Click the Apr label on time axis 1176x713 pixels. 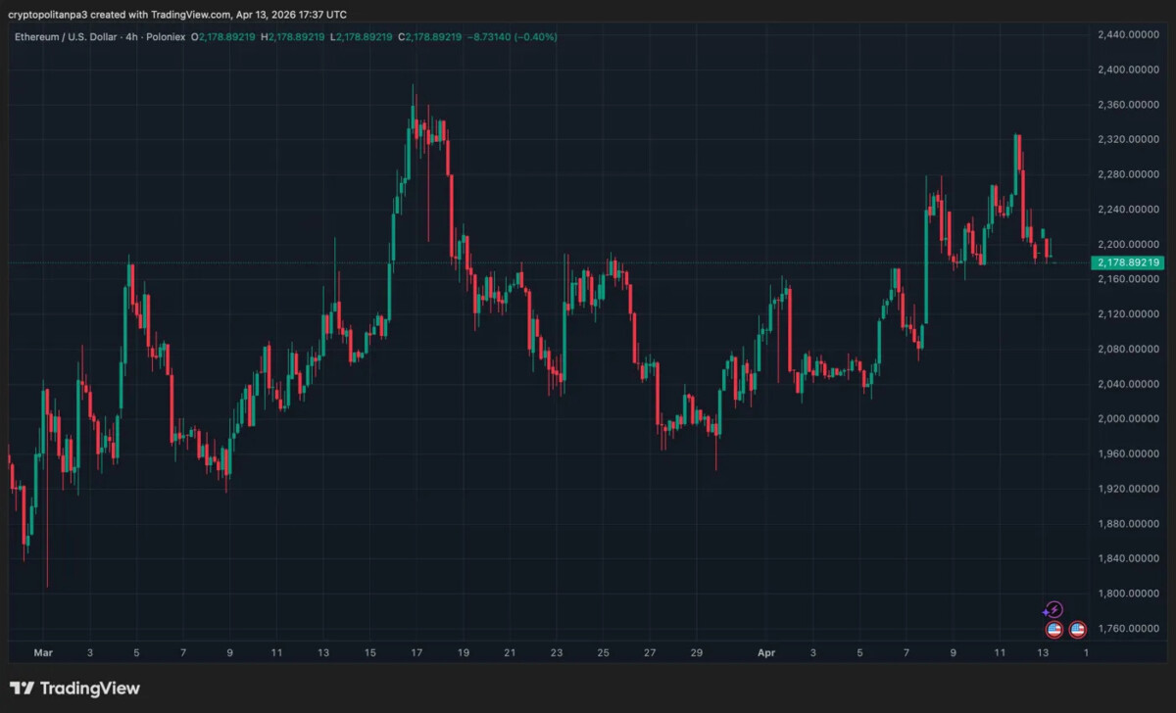click(767, 651)
